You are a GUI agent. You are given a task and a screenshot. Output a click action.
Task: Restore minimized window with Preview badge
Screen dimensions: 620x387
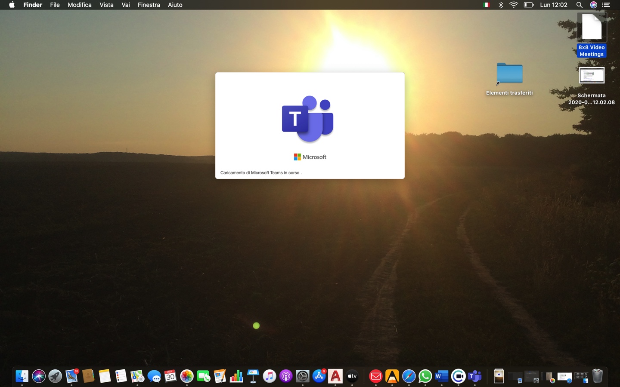pyautogui.click(x=515, y=377)
